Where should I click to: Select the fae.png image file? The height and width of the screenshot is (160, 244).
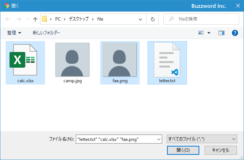(x=120, y=63)
